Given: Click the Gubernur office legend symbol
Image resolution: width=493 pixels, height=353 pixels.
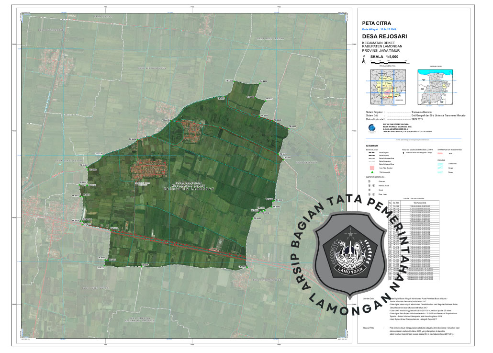Looking at the screenshot, I should 369,182.
